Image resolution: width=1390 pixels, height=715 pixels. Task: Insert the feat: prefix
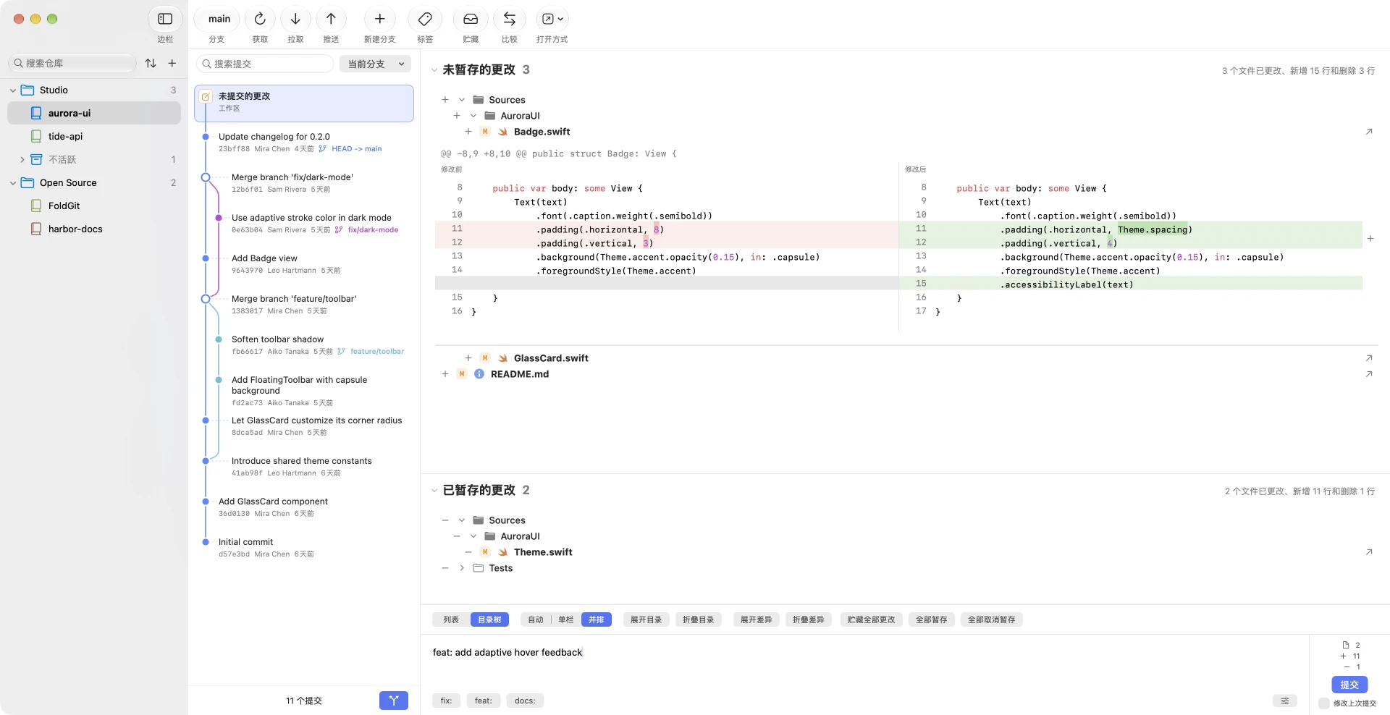tap(483, 701)
